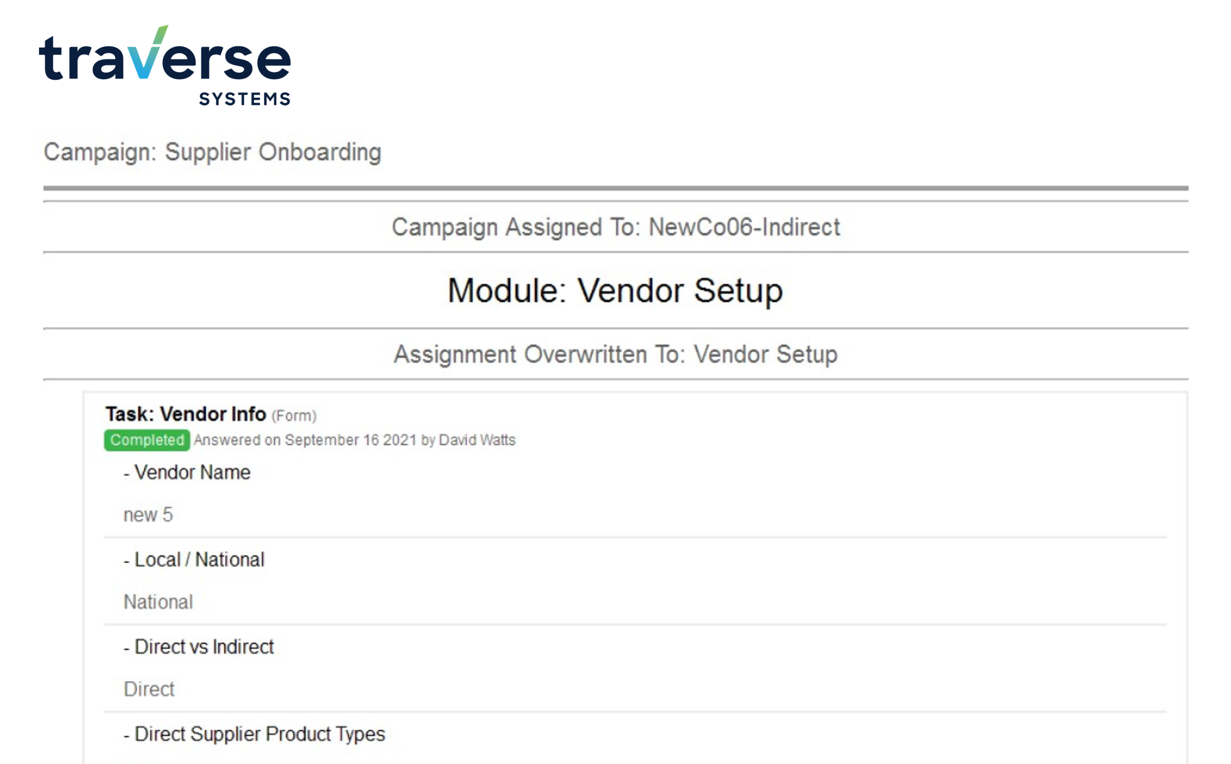Click the Direct vs Indirect field label
The height and width of the screenshot is (764, 1231).
204,647
